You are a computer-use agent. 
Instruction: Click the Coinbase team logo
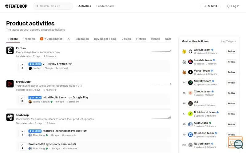pyautogui.click(x=190, y=135)
